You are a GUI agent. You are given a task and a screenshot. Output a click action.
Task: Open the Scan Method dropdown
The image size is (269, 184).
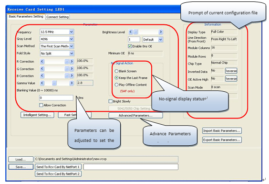click(x=72, y=46)
